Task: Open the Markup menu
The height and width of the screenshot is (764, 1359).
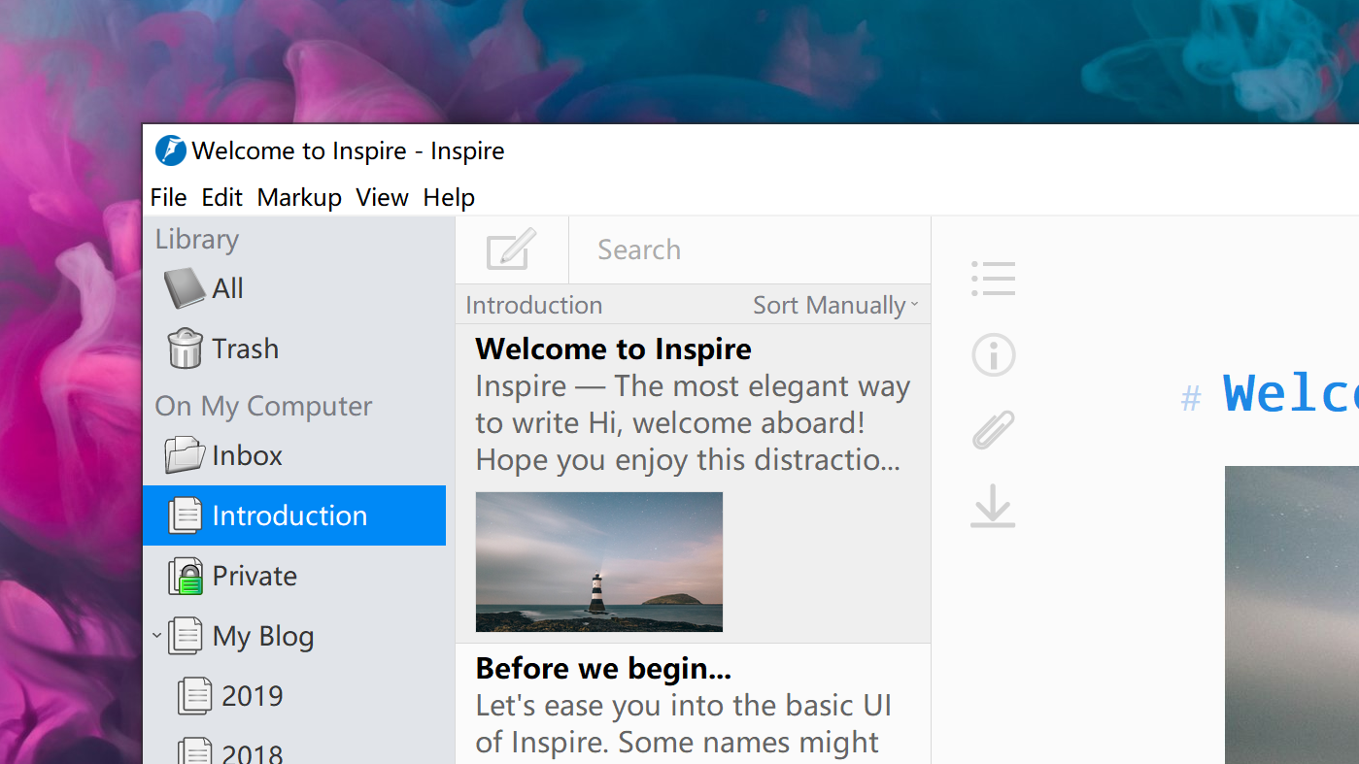Action: click(x=299, y=197)
